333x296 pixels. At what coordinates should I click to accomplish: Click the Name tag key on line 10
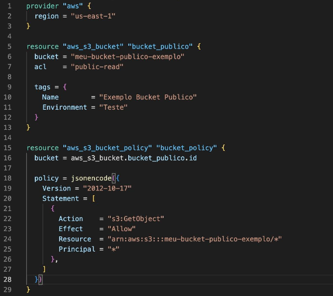(50, 97)
